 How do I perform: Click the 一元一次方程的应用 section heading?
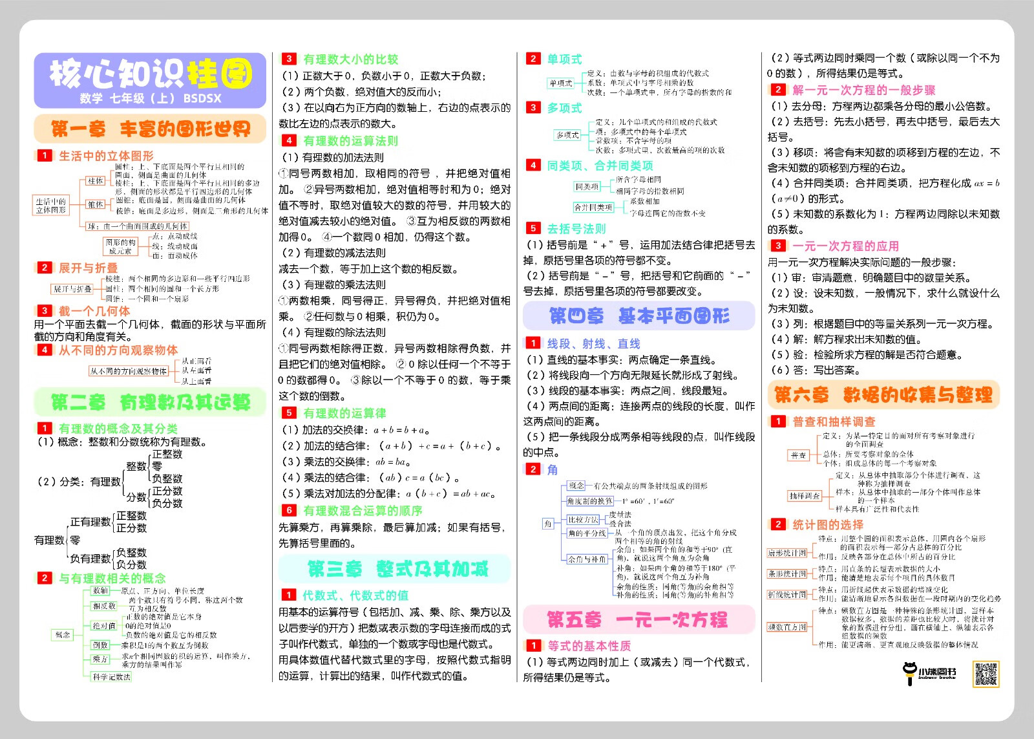pos(845,246)
